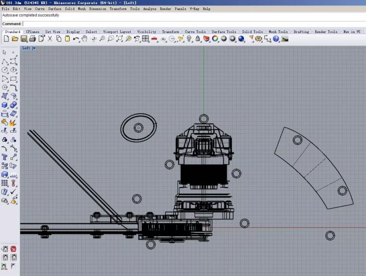Toggle the hide objects lightbulb icon

(x=189, y=39)
